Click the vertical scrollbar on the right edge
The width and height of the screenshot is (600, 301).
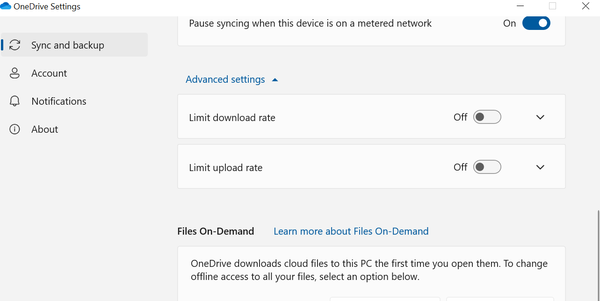point(598,257)
